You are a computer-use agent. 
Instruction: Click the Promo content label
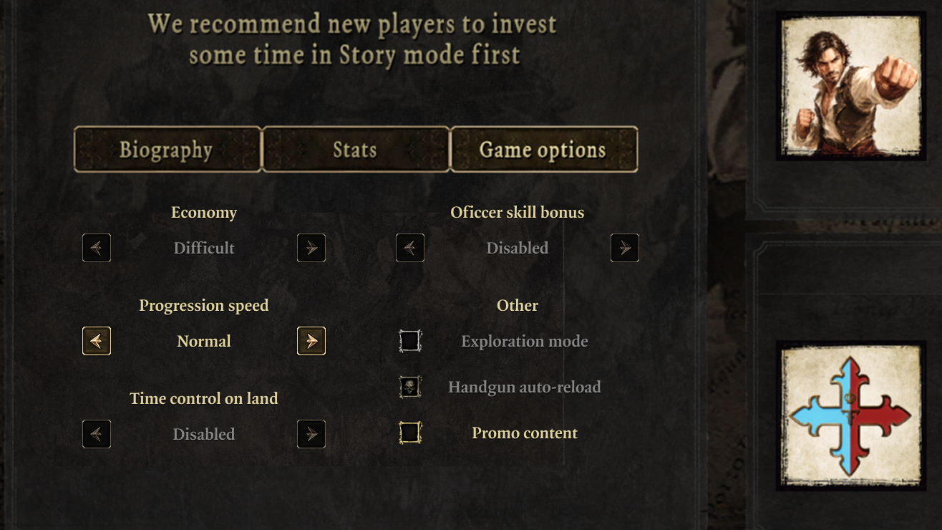point(525,433)
